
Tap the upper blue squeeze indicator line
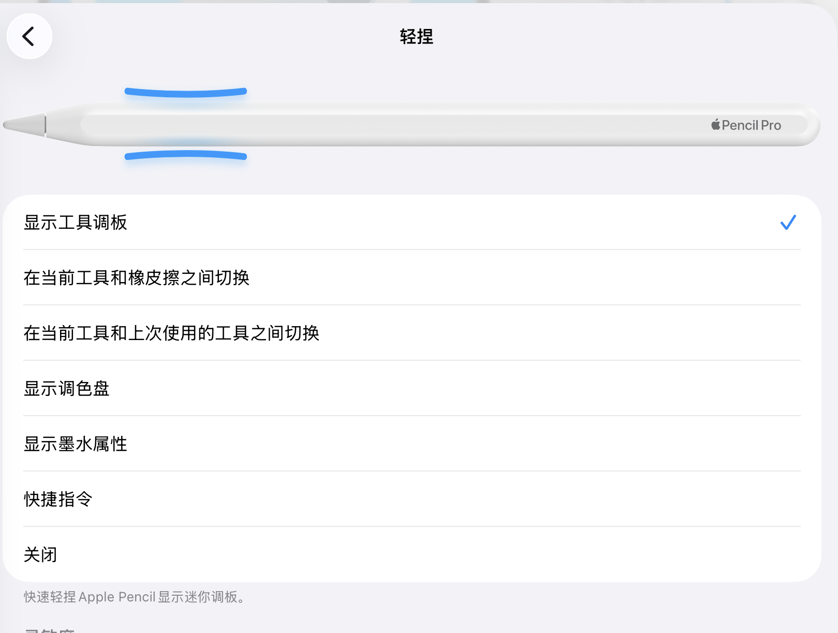point(185,93)
